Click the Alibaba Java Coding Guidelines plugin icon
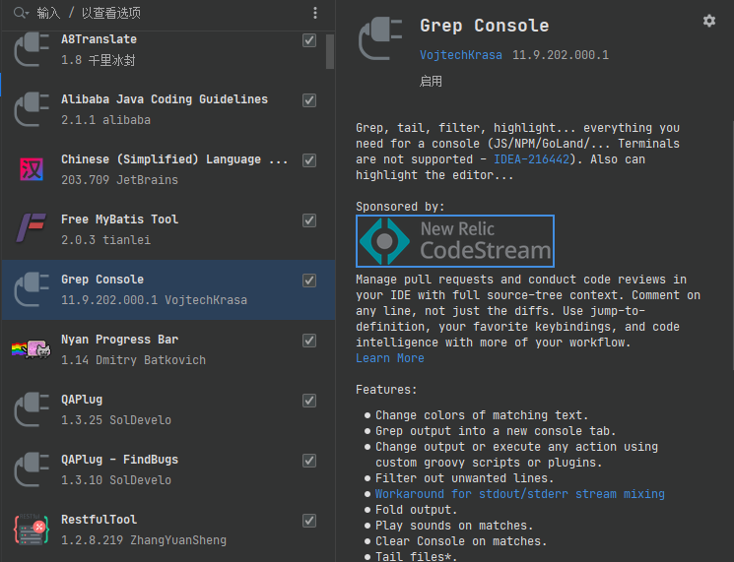 pyautogui.click(x=32, y=109)
